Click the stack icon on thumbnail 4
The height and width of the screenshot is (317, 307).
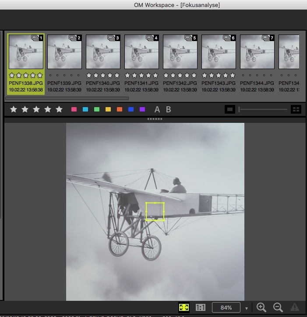pos(150,38)
